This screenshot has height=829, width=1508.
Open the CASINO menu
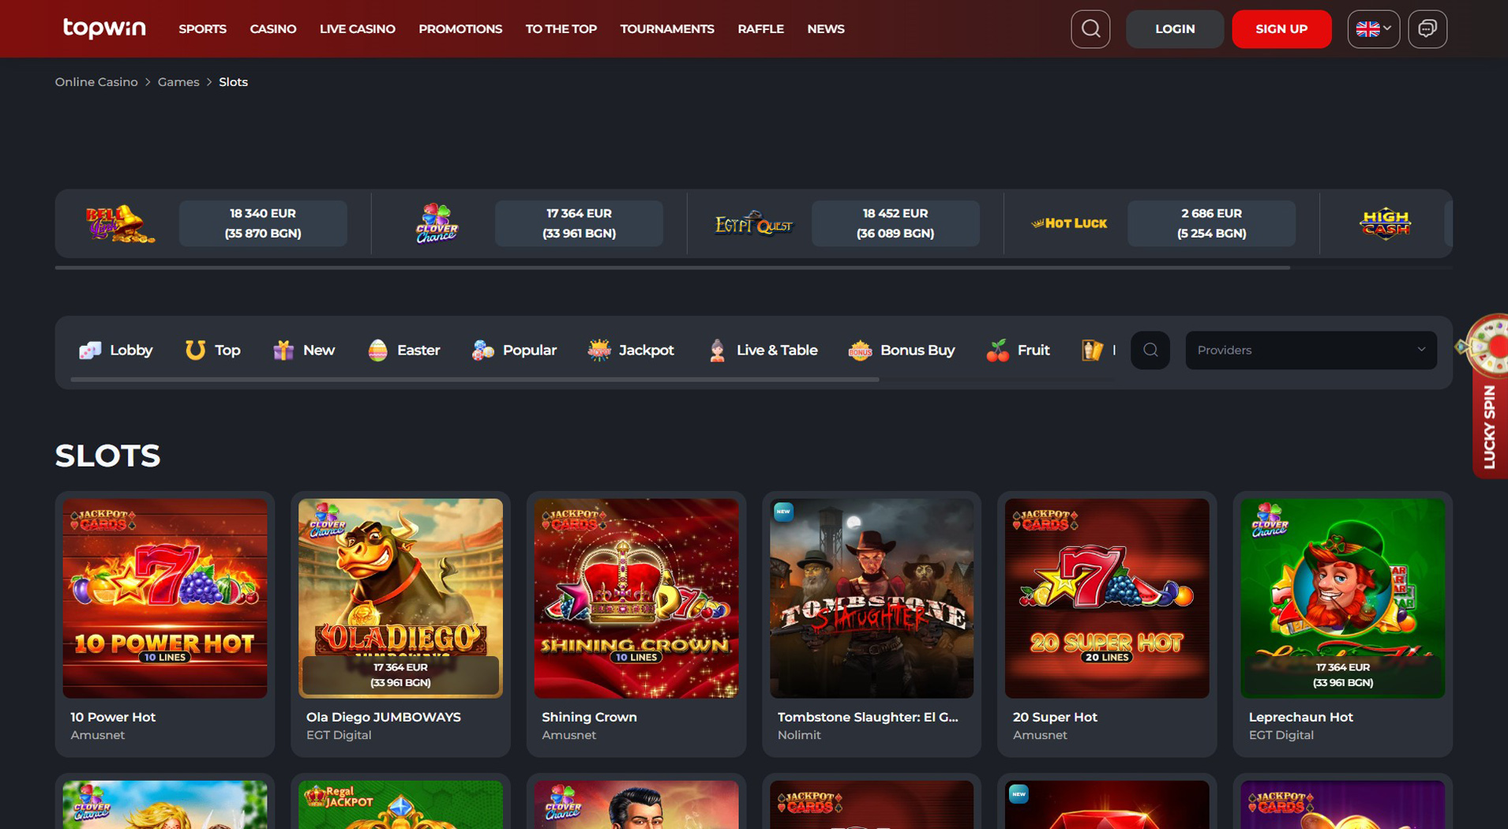[273, 29]
